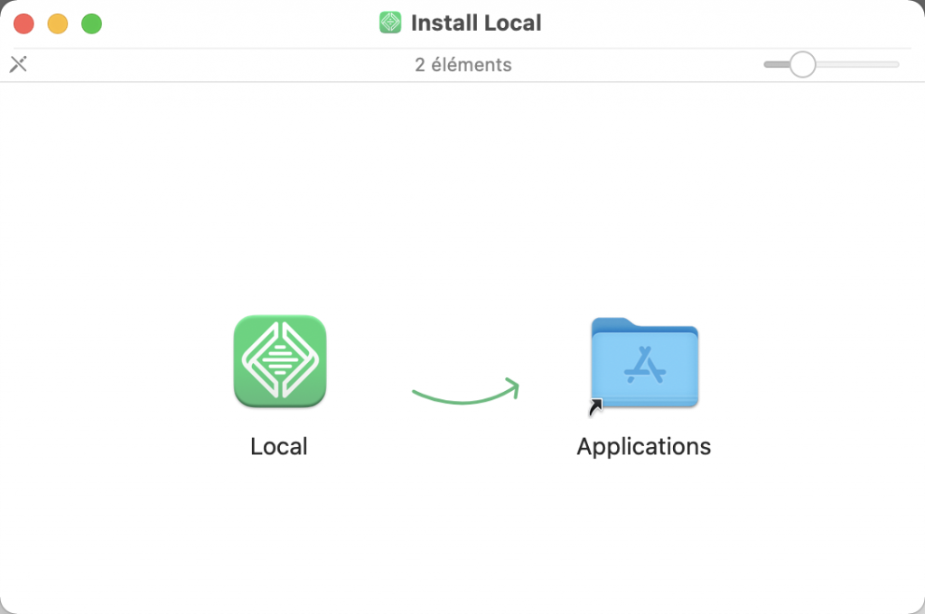Maximize the window with green button
Viewport: 925px width, 614px height.
[x=92, y=23]
